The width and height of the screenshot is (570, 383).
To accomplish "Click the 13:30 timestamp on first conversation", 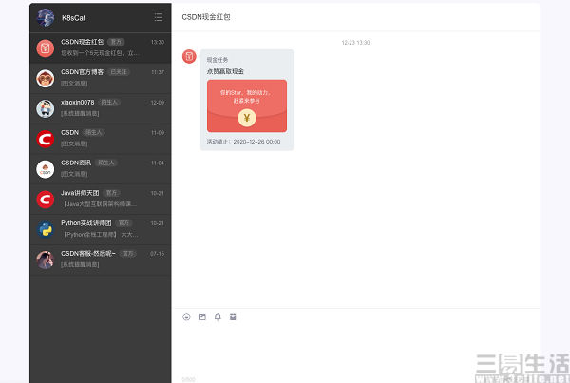I will pyautogui.click(x=158, y=42).
